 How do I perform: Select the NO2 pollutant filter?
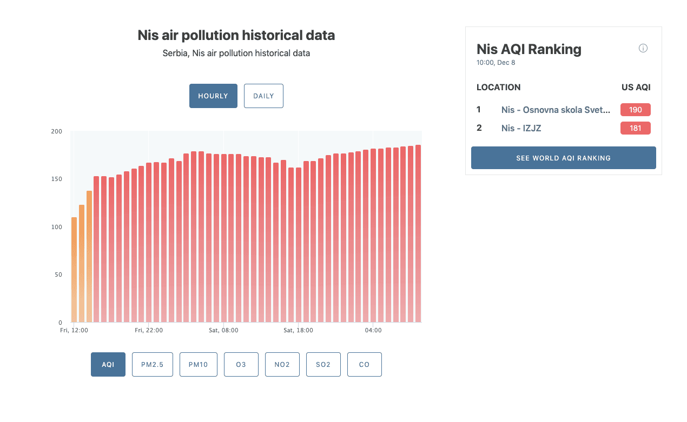pos(282,364)
